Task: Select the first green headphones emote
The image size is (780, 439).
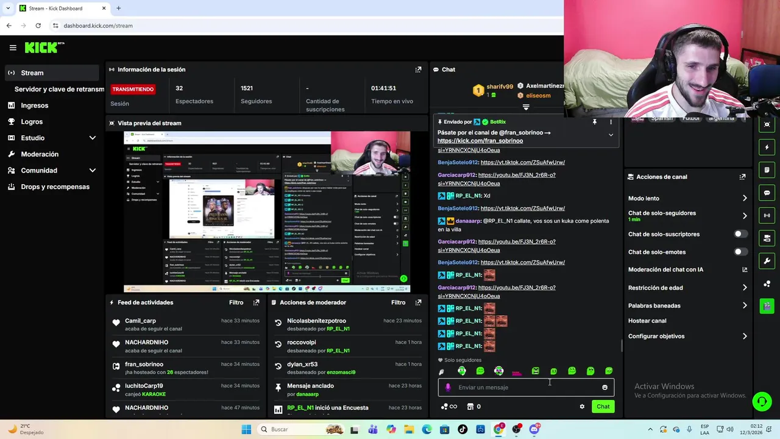Action: pyautogui.click(x=462, y=371)
